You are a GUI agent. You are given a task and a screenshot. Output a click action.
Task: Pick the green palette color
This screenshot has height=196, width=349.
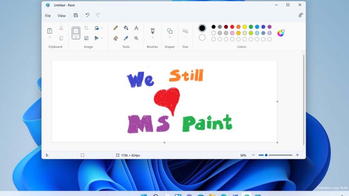pos(251,27)
